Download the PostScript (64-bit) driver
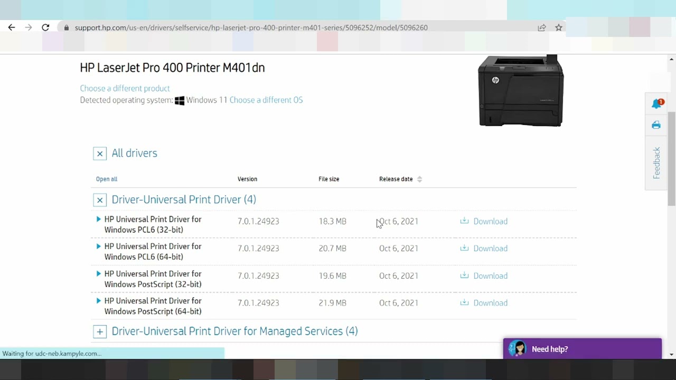Screen dimensions: 676x380 tap(490, 303)
